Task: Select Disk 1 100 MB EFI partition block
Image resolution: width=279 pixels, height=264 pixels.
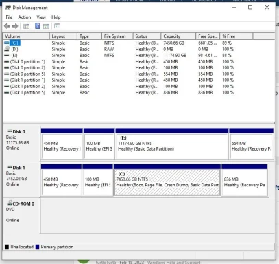Action: (x=97, y=180)
